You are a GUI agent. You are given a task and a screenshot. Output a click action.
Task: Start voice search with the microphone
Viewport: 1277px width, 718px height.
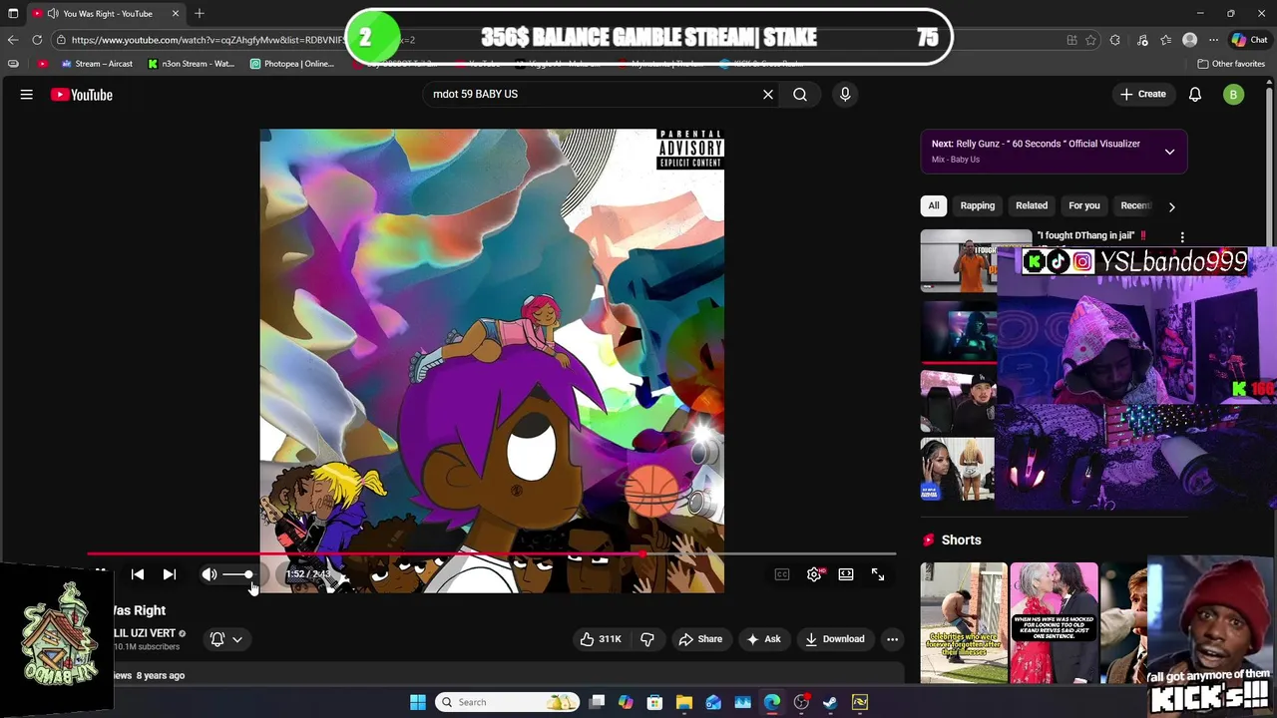pos(845,95)
